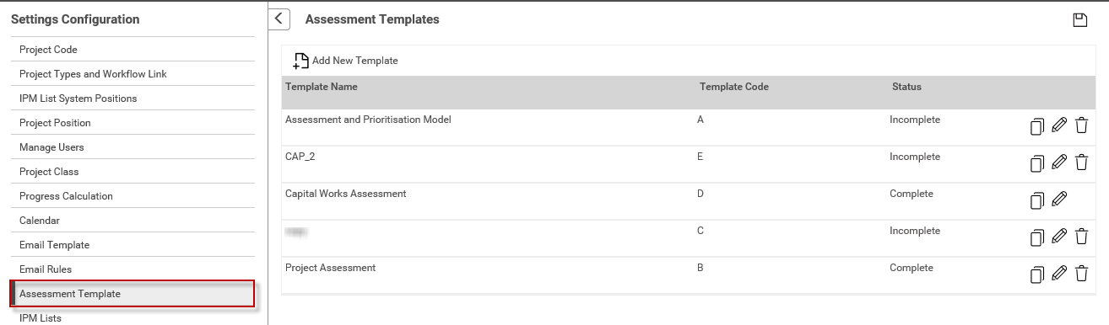Click Add New Template

coord(345,61)
